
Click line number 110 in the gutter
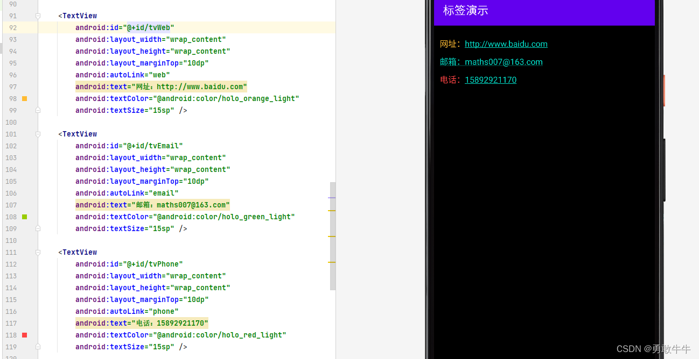[x=11, y=241]
